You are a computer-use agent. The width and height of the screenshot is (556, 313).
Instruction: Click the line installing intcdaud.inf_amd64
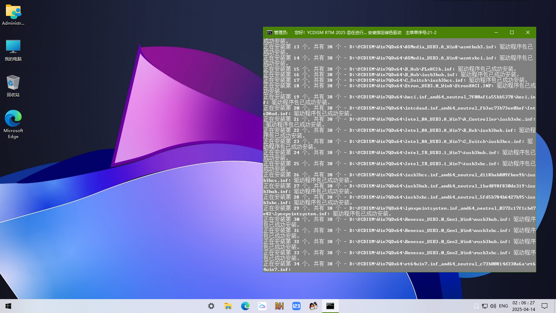pyautogui.click(x=400, y=111)
